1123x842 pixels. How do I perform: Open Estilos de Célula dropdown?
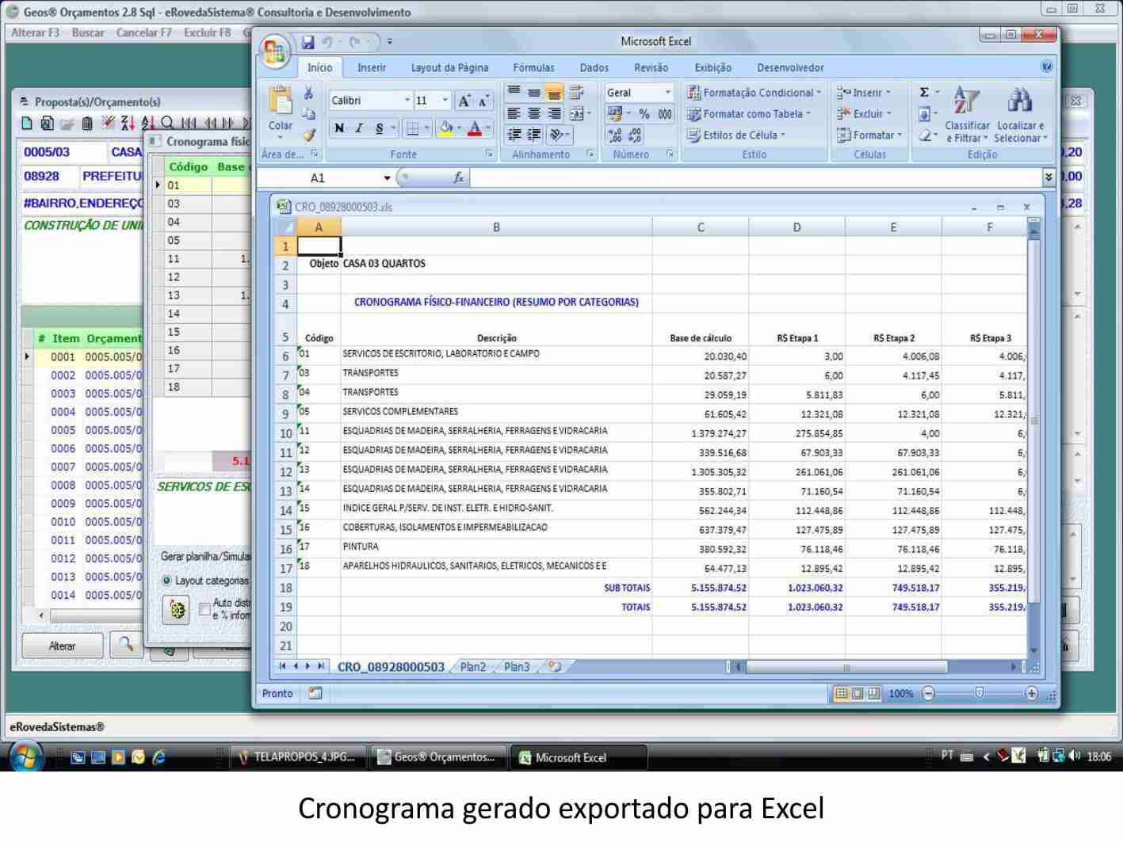click(x=736, y=135)
